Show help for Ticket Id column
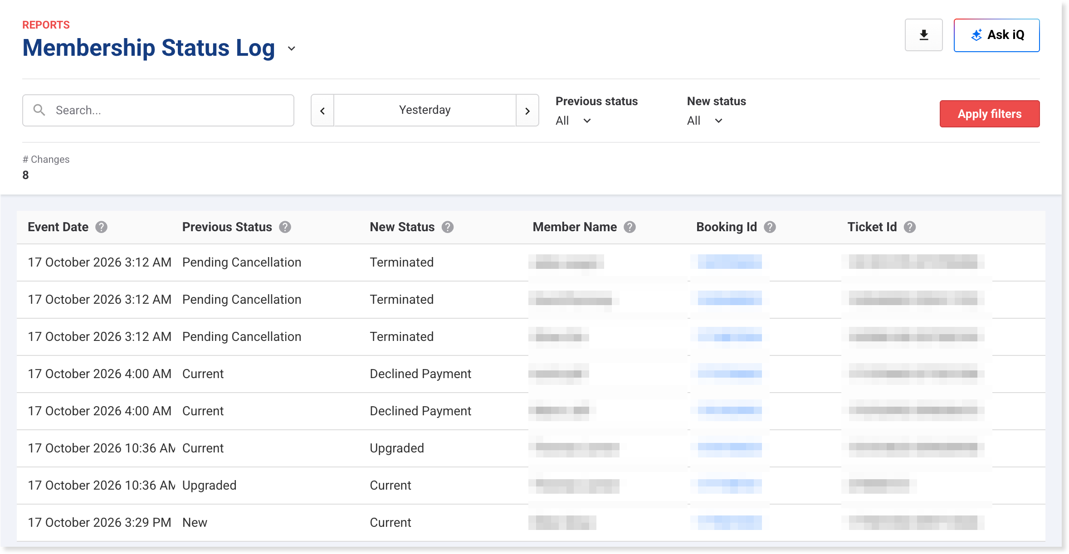The height and width of the screenshot is (554, 1069). tap(910, 227)
